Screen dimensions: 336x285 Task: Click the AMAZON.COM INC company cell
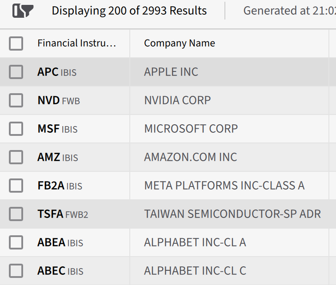(229, 157)
